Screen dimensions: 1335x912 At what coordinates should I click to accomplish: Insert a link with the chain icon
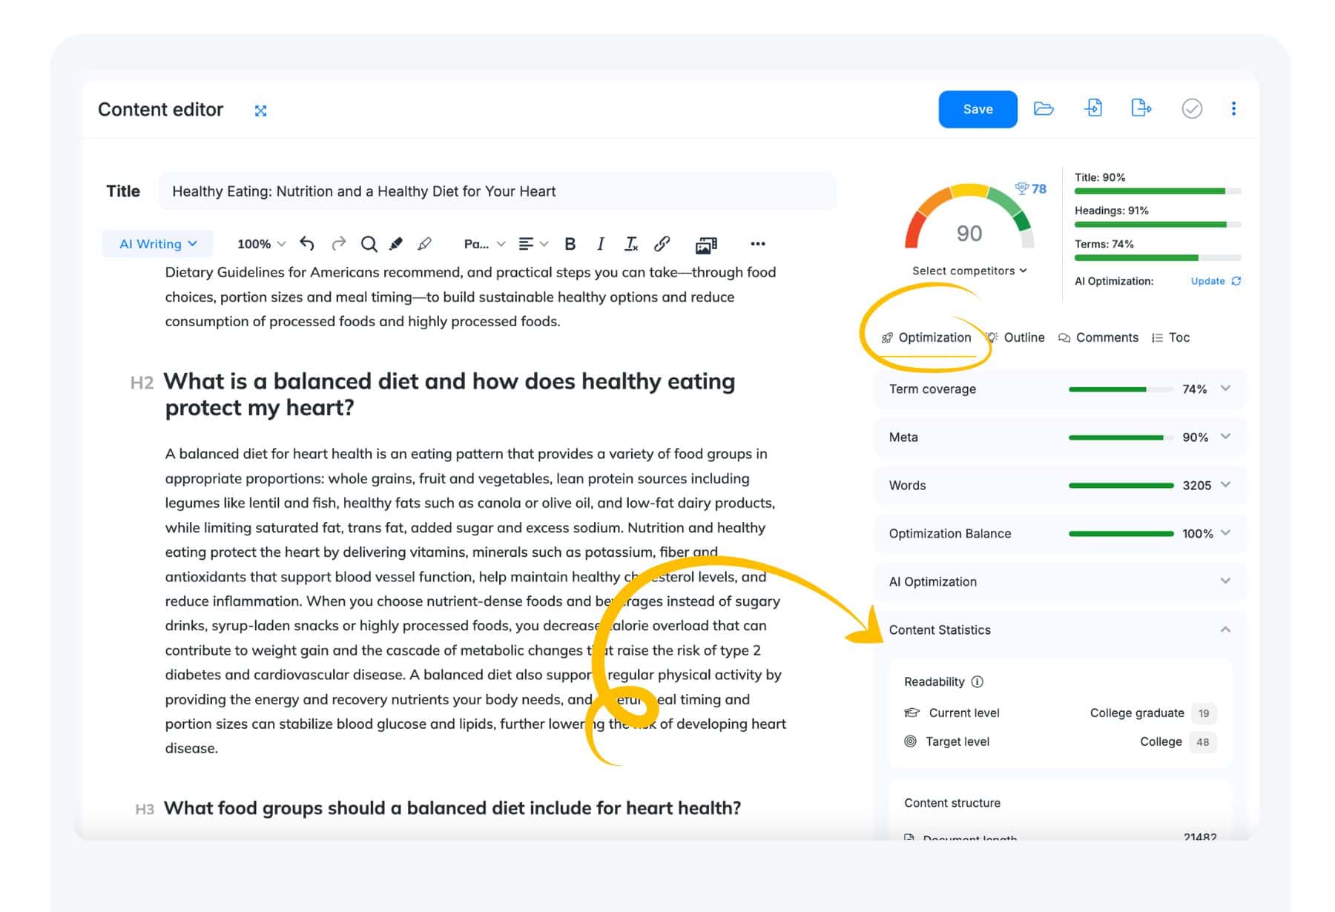pyautogui.click(x=662, y=243)
